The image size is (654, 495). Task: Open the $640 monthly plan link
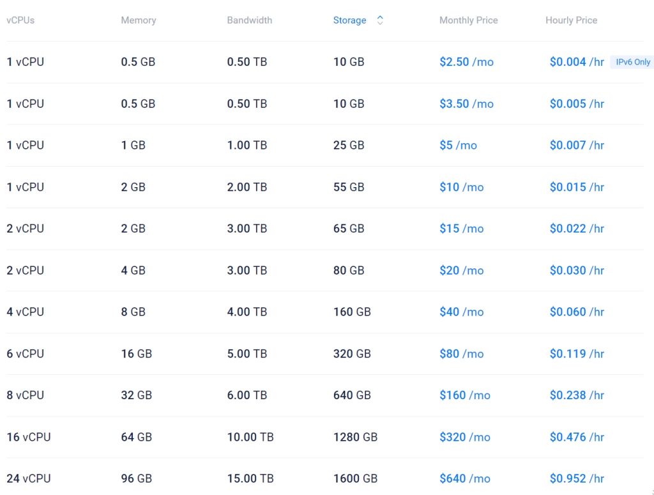pos(464,478)
